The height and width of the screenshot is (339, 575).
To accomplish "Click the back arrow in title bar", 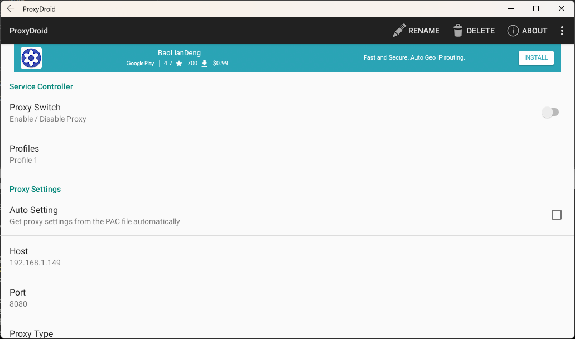I will click(x=11, y=8).
